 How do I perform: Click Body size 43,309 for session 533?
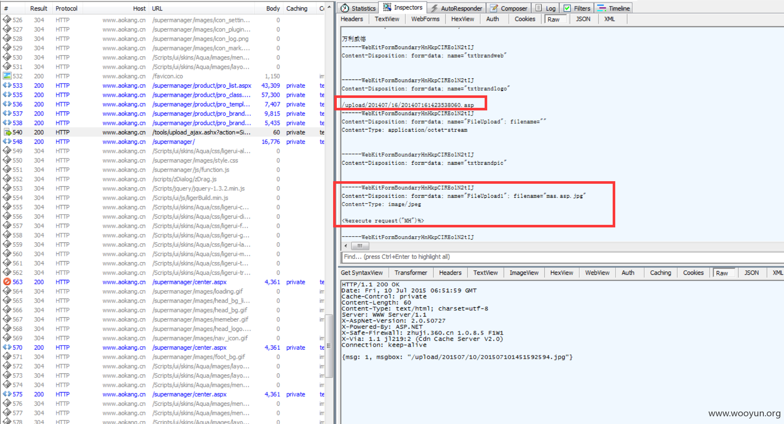(270, 85)
